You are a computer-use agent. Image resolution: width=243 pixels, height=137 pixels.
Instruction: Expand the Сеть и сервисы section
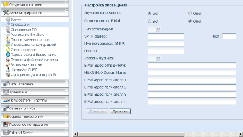click(x=67, y=82)
